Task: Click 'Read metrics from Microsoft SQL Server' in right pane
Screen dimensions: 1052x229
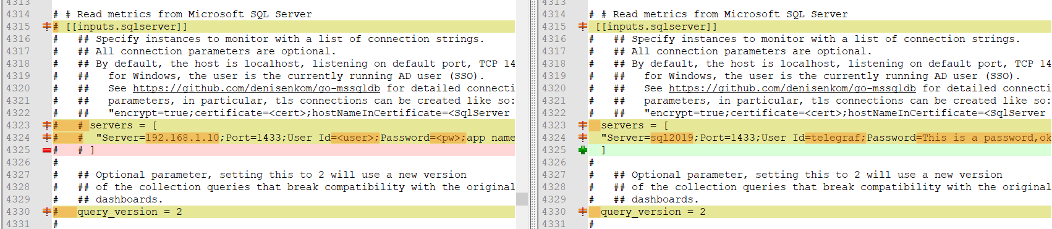Action: tap(731, 14)
